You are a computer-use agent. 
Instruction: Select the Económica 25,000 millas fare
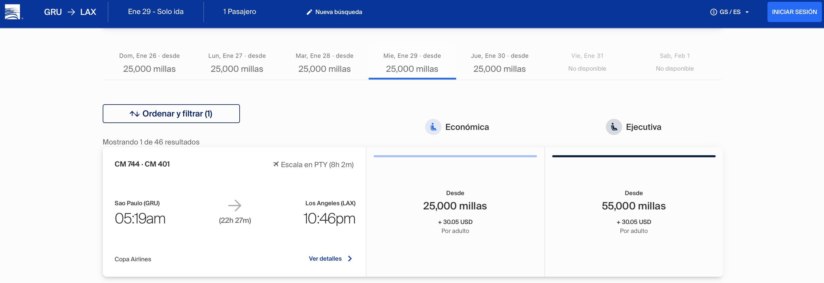(x=455, y=212)
